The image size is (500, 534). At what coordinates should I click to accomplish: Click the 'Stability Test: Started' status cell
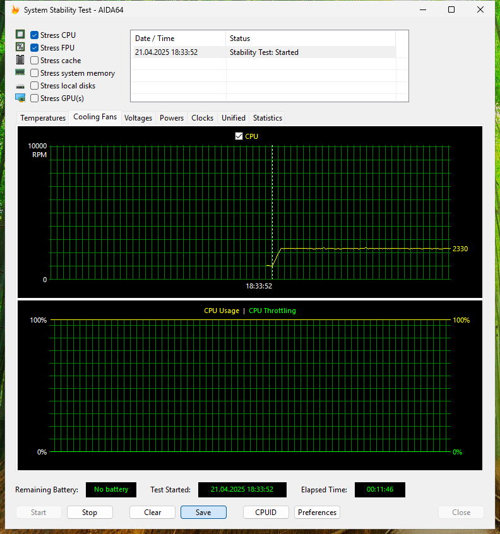pos(264,52)
